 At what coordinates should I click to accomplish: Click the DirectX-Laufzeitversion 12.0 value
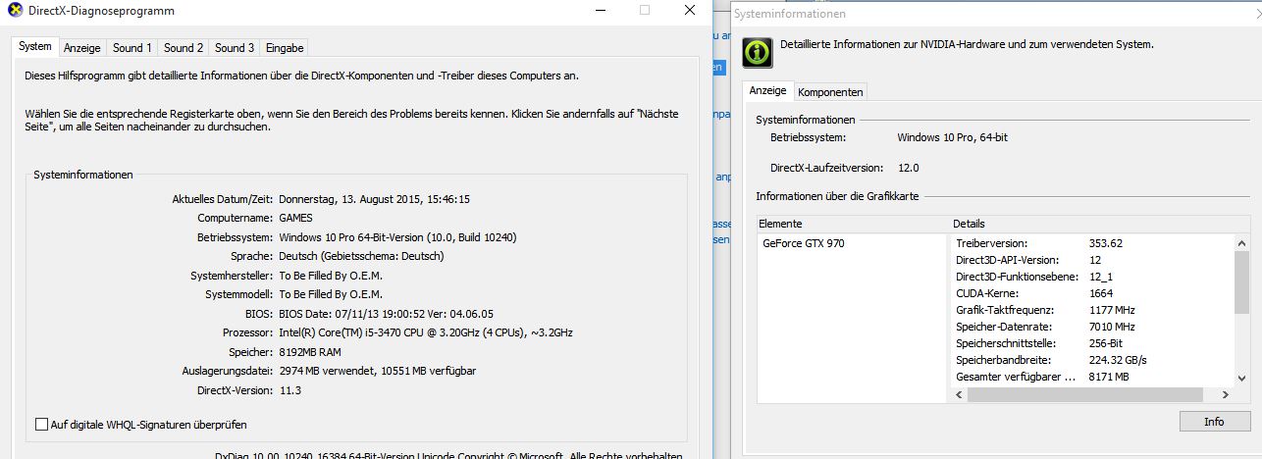909,168
